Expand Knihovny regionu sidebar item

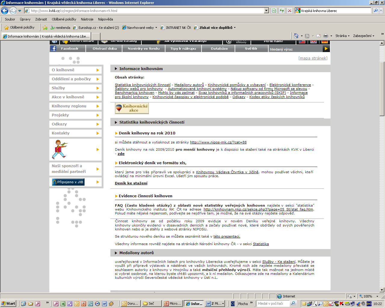[75, 106]
